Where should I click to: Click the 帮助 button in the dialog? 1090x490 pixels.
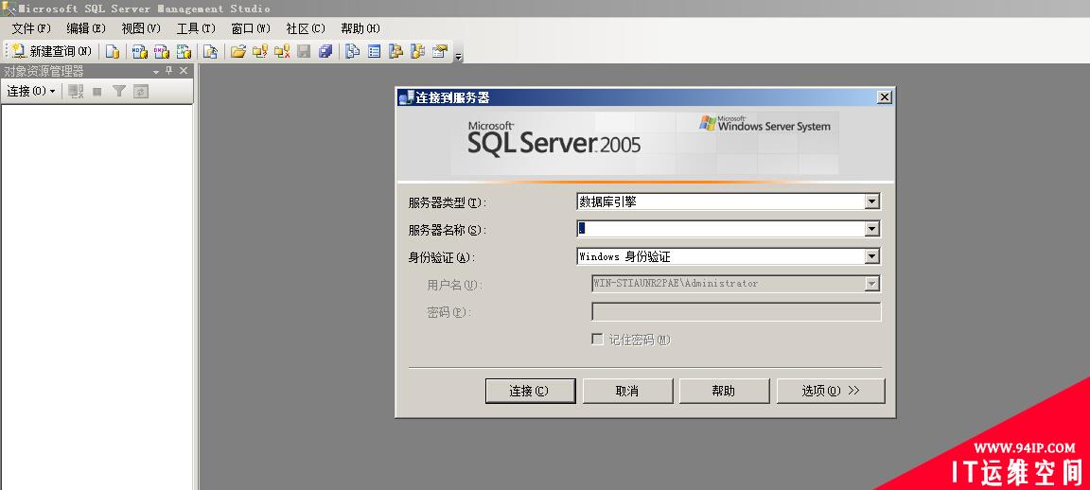[x=724, y=391]
